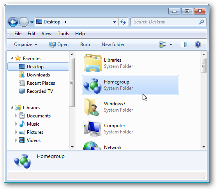Screen dimensions: 217x190
Task: Click the Change your view icon
Action: 162,44
